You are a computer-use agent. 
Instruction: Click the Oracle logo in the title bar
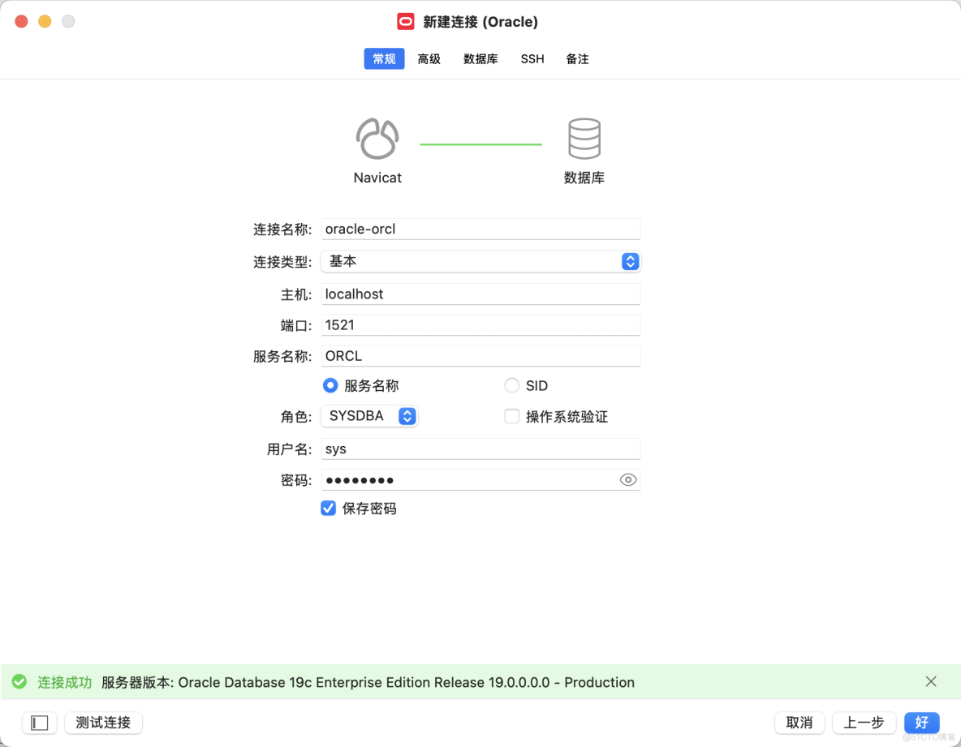tap(406, 21)
